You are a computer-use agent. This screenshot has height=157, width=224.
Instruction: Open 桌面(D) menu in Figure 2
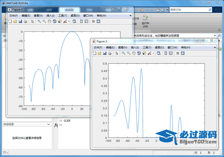159,47
